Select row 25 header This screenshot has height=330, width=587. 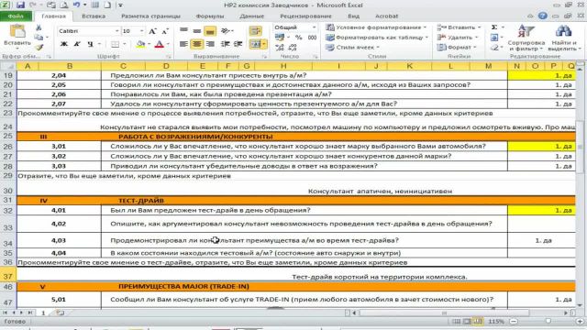pos(8,137)
